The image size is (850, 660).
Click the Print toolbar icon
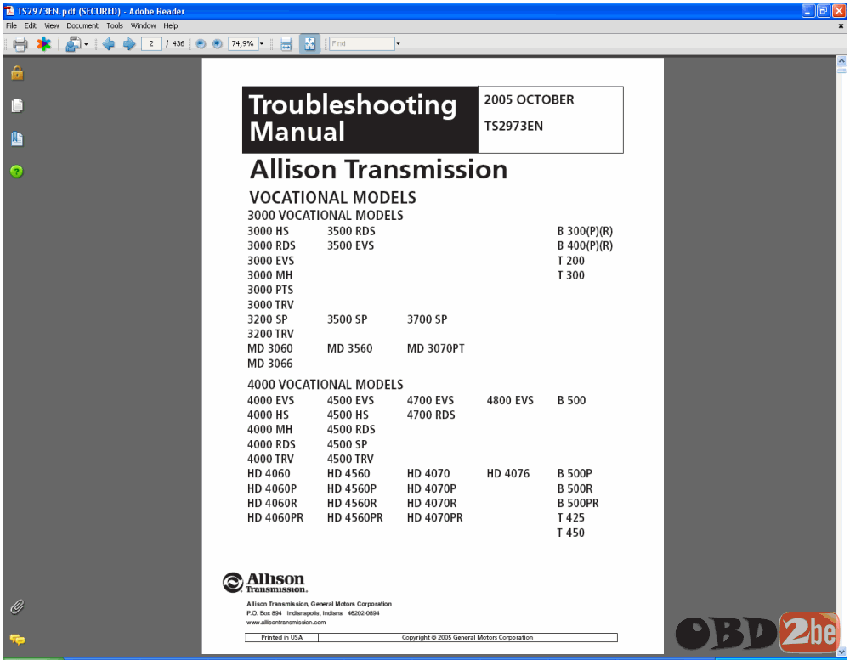[x=20, y=44]
